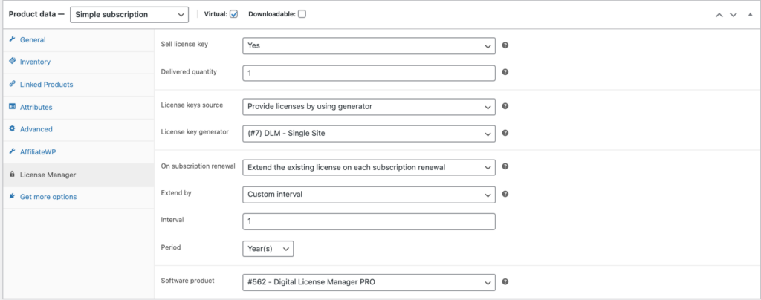Move Product data panel up arrow
The height and width of the screenshot is (300, 761).
tap(719, 15)
